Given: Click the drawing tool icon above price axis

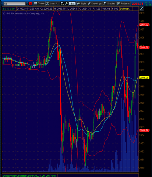Looking at the screenshot, I should (x=141, y=8).
